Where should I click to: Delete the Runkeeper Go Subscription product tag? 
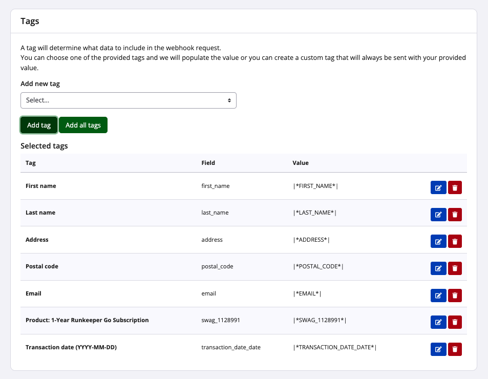(x=455, y=322)
